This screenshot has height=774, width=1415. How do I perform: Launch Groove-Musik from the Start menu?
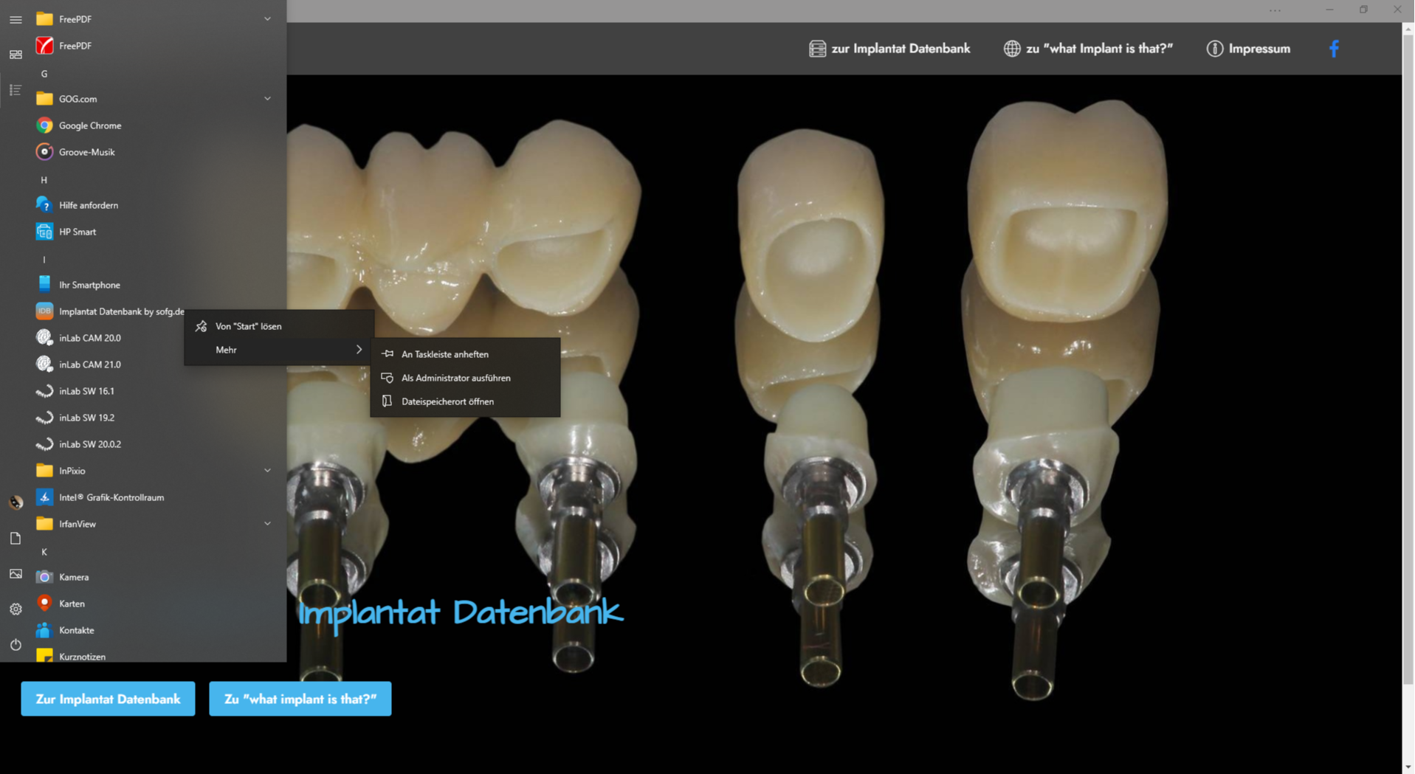point(86,152)
